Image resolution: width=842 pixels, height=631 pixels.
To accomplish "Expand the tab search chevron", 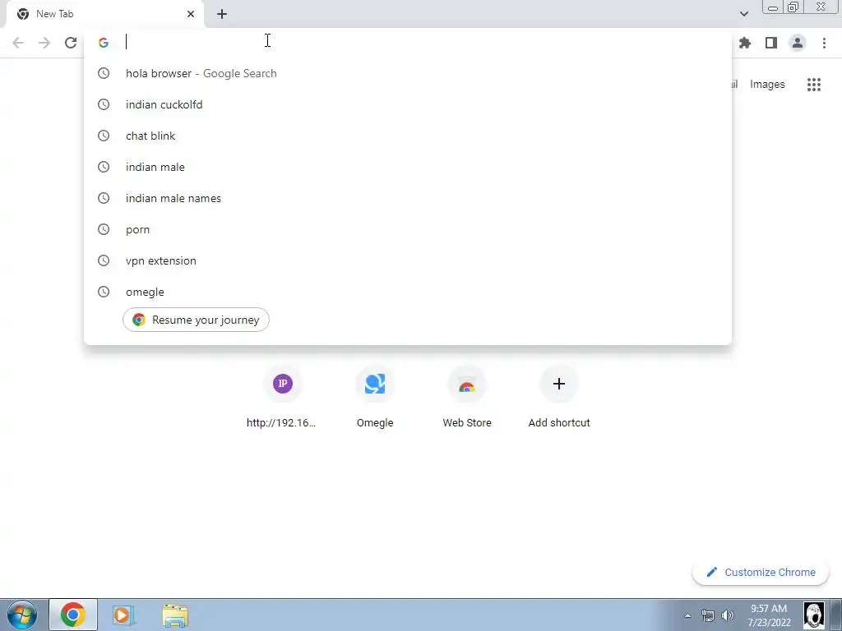I will pos(743,14).
